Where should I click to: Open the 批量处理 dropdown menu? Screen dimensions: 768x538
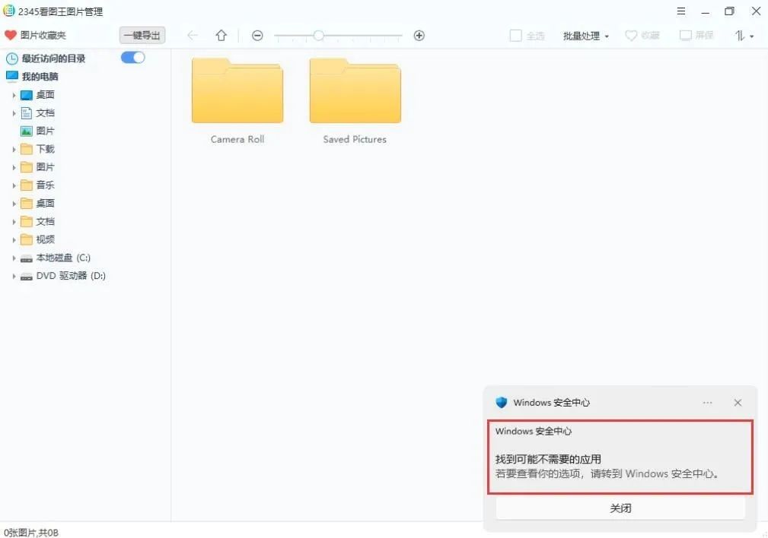tap(585, 35)
